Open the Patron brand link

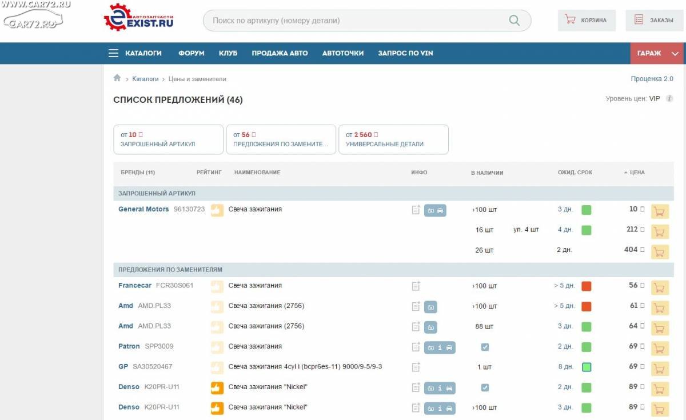point(129,346)
